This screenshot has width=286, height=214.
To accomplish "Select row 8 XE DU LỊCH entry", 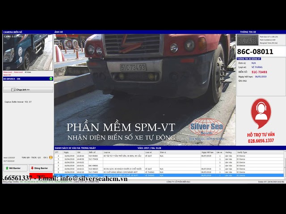I will [169, 169].
